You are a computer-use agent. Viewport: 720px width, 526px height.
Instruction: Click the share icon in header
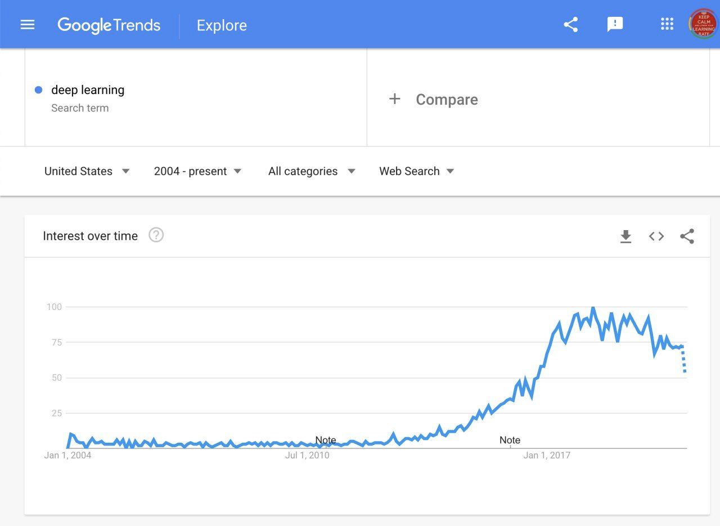pos(571,25)
